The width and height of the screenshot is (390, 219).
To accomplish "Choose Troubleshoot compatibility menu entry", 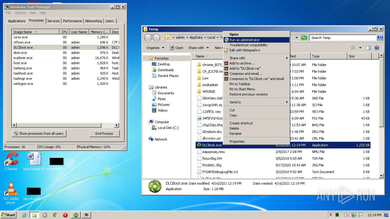I will [256, 45].
